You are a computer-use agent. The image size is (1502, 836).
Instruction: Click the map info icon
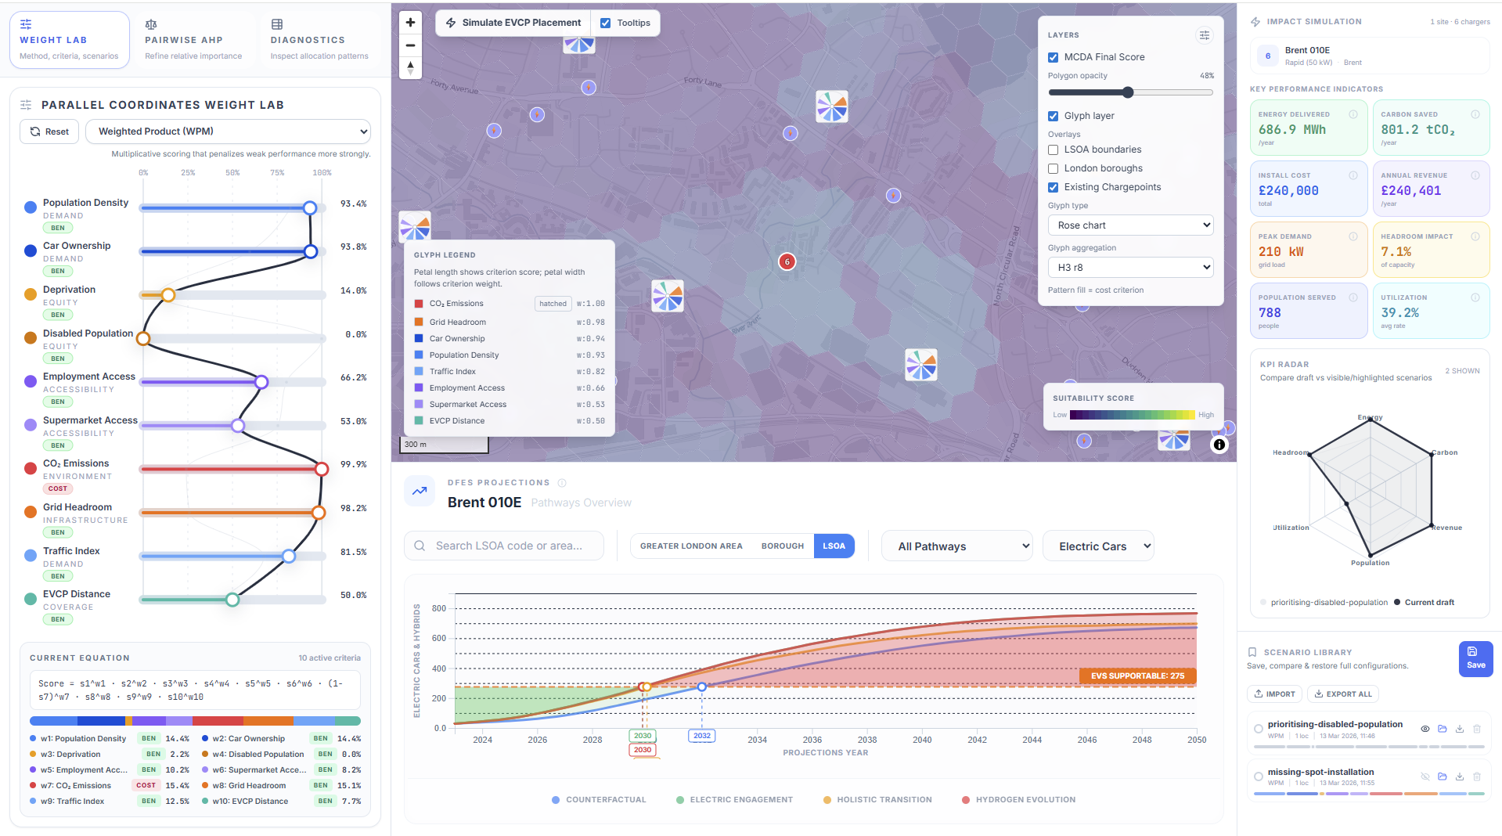(x=1219, y=445)
